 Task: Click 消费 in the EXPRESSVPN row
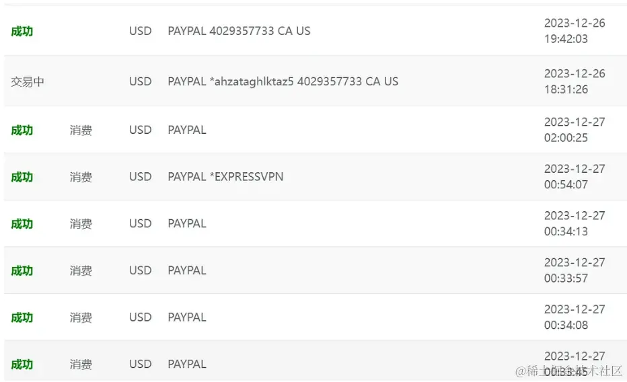click(81, 177)
